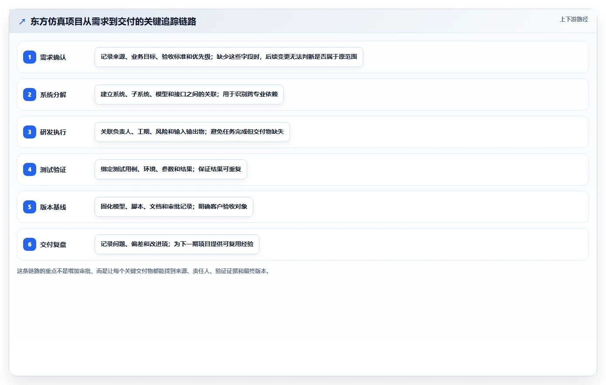This screenshot has width=606, height=385.
Task: Select the step 3 number badge
Action: (x=30, y=132)
